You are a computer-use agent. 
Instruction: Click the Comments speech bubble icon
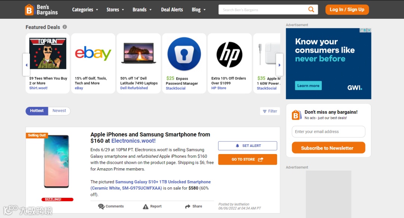tap(101, 206)
